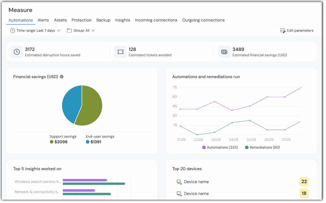Click the 'Top 20 devices' heading
Screen dimensions: 326x203
click(x=187, y=169)
